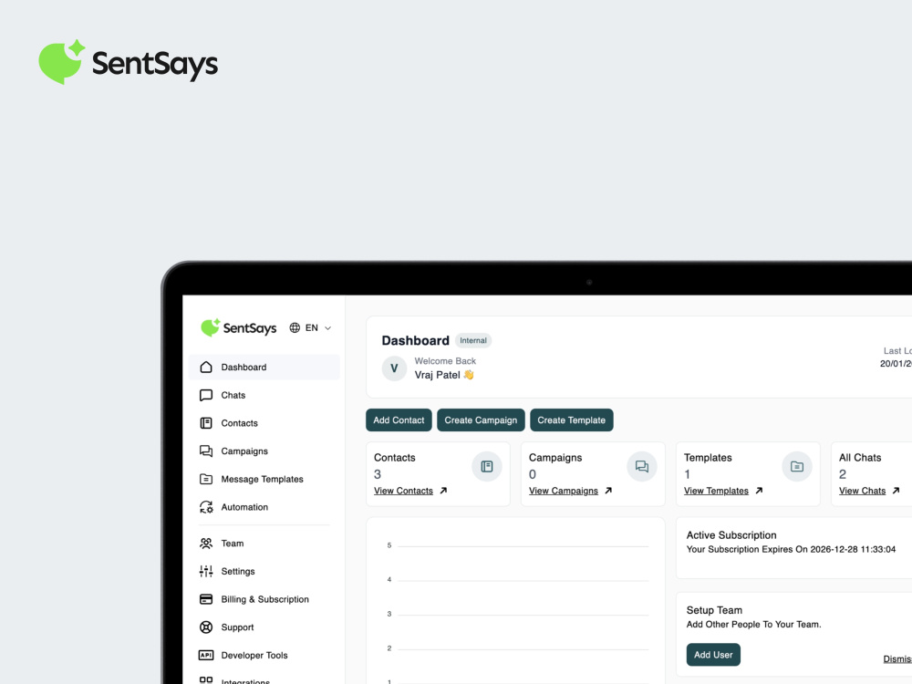912x684 pixels.
Task: Click the Team people icon
Action: (206, 544)
